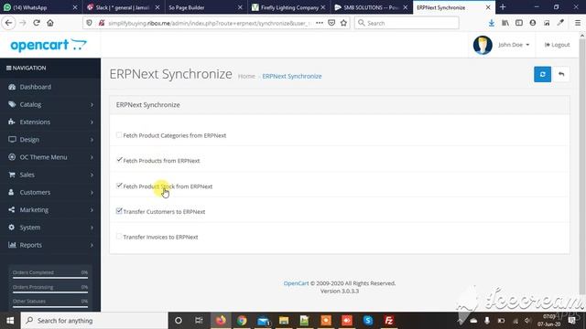Viewport: 586px width, 329px height.
Task: Enable Transfer Invoices to ERPNext checkbox
Action: (119, 236)
